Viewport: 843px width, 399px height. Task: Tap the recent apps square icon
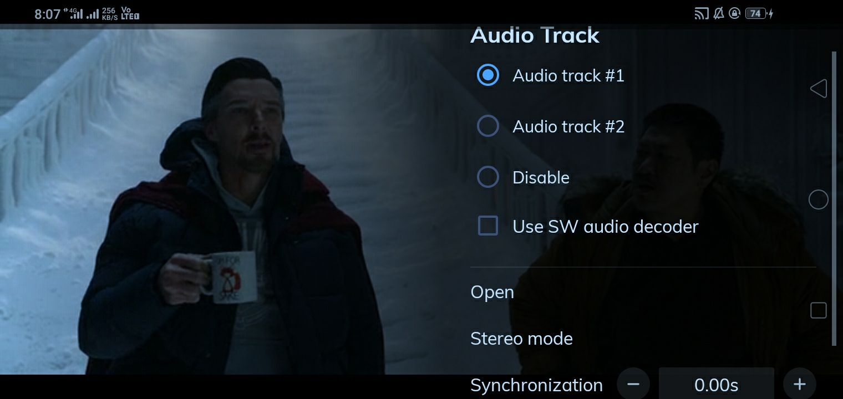point(819,310)
